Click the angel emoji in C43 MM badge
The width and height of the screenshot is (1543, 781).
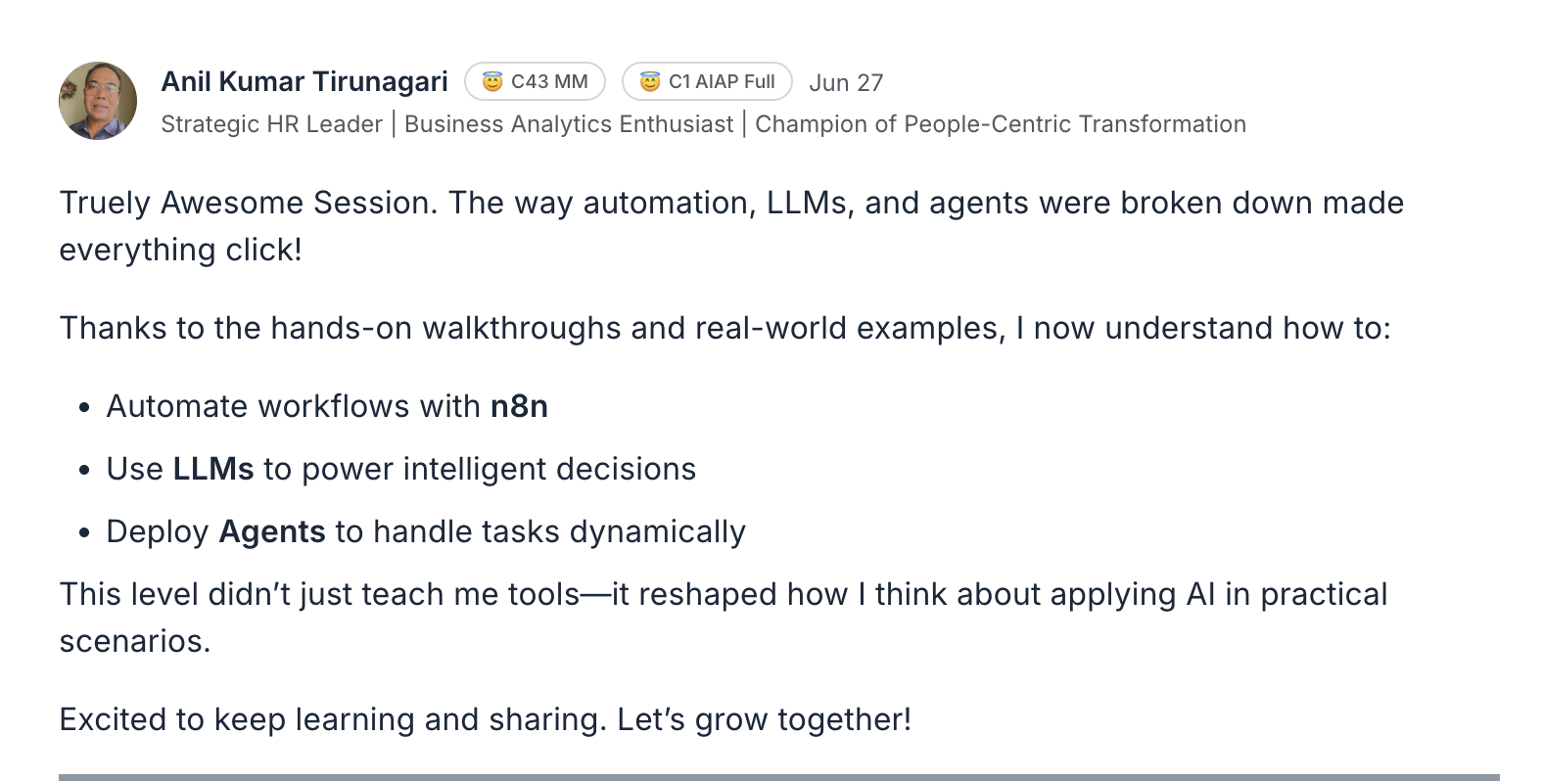pos(492,81)
